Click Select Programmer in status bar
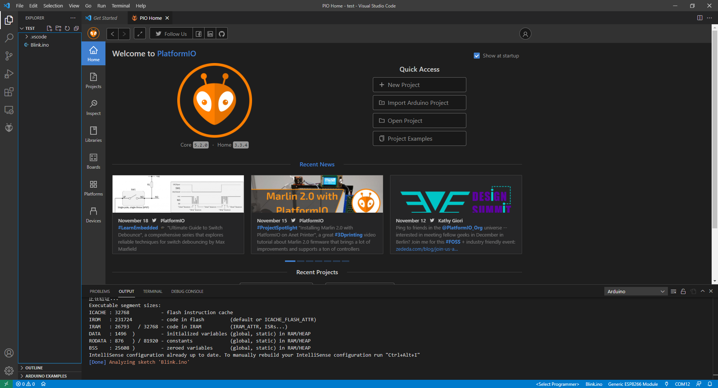The width and height of the screenshot is (718, 388). [x=557, y=384]
